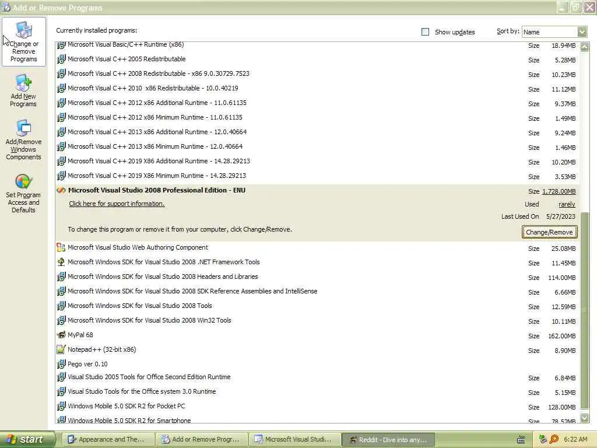Switch to Add or Remove Programs taskbar item

[x=201, y=440]
